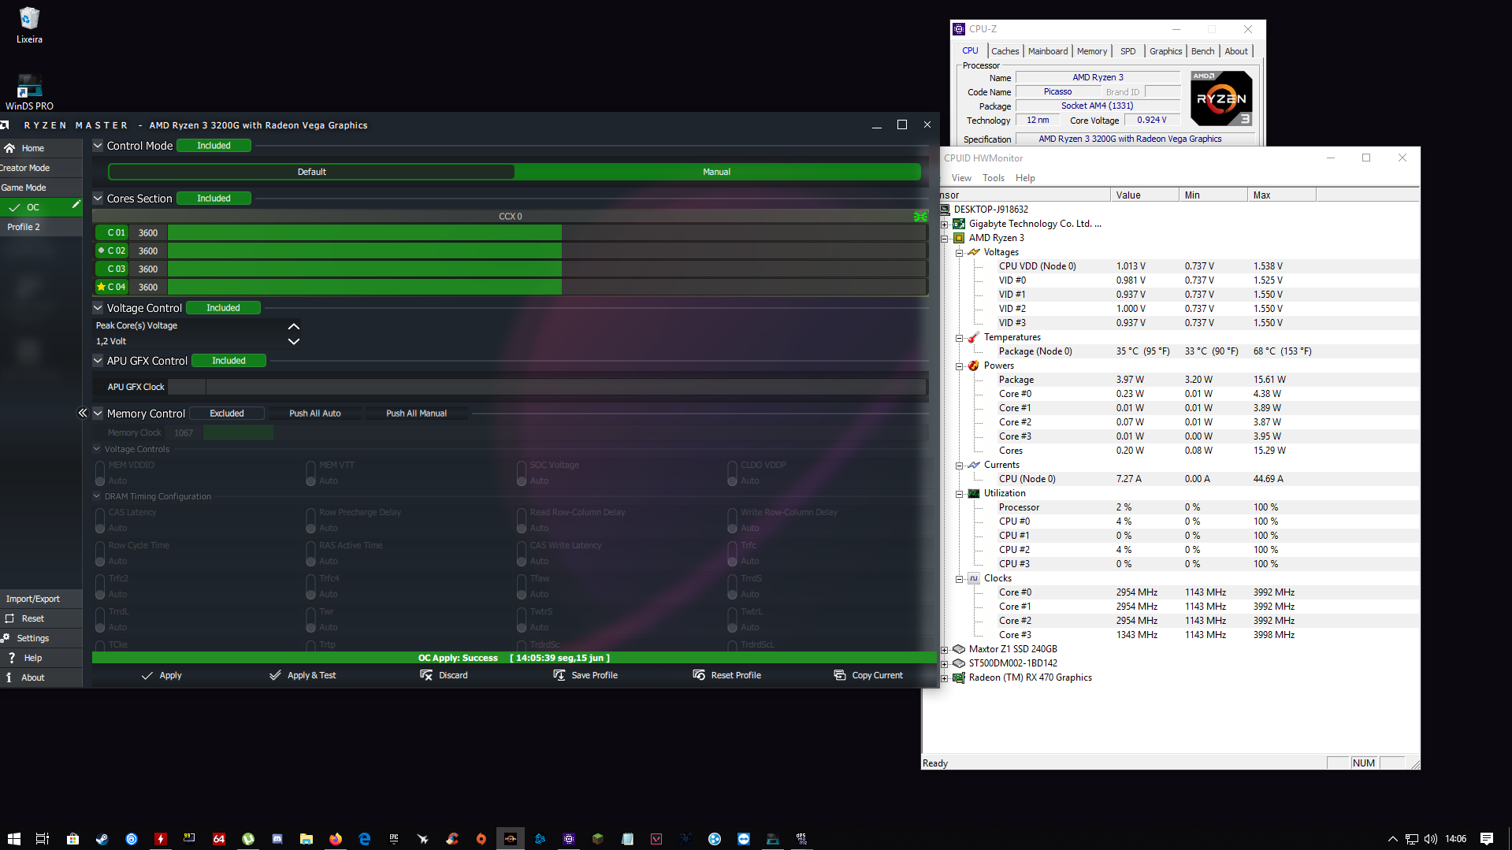Viewport: 1512px width, 850px height.
Task: Collapse the Cores Section
Action: click(x=98, y=199)
